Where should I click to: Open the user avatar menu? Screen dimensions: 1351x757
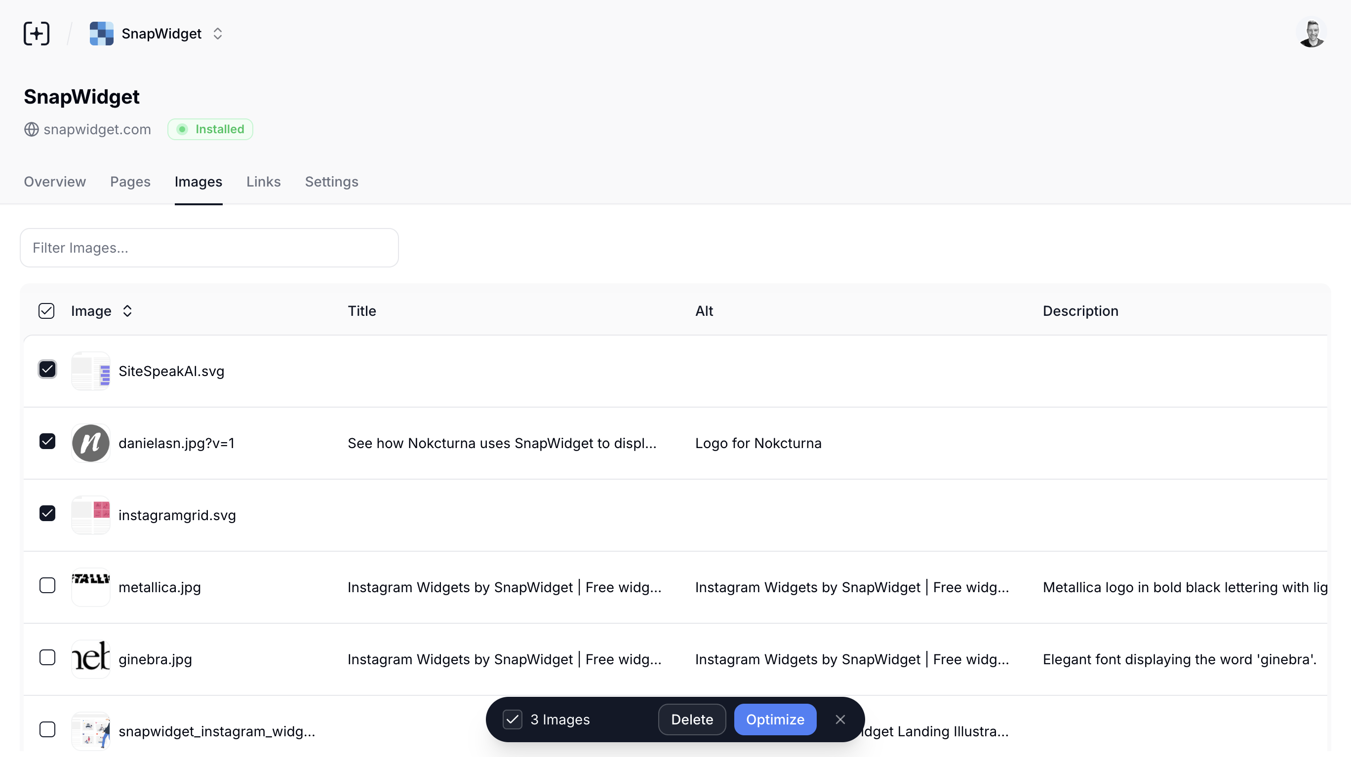(x=1311, y=33)
